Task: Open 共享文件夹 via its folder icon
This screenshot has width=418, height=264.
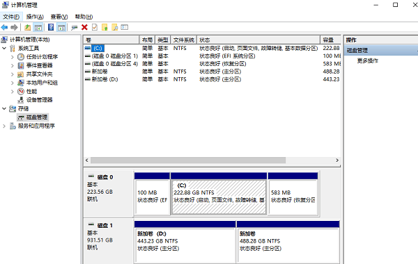Action: coord(21,74)
